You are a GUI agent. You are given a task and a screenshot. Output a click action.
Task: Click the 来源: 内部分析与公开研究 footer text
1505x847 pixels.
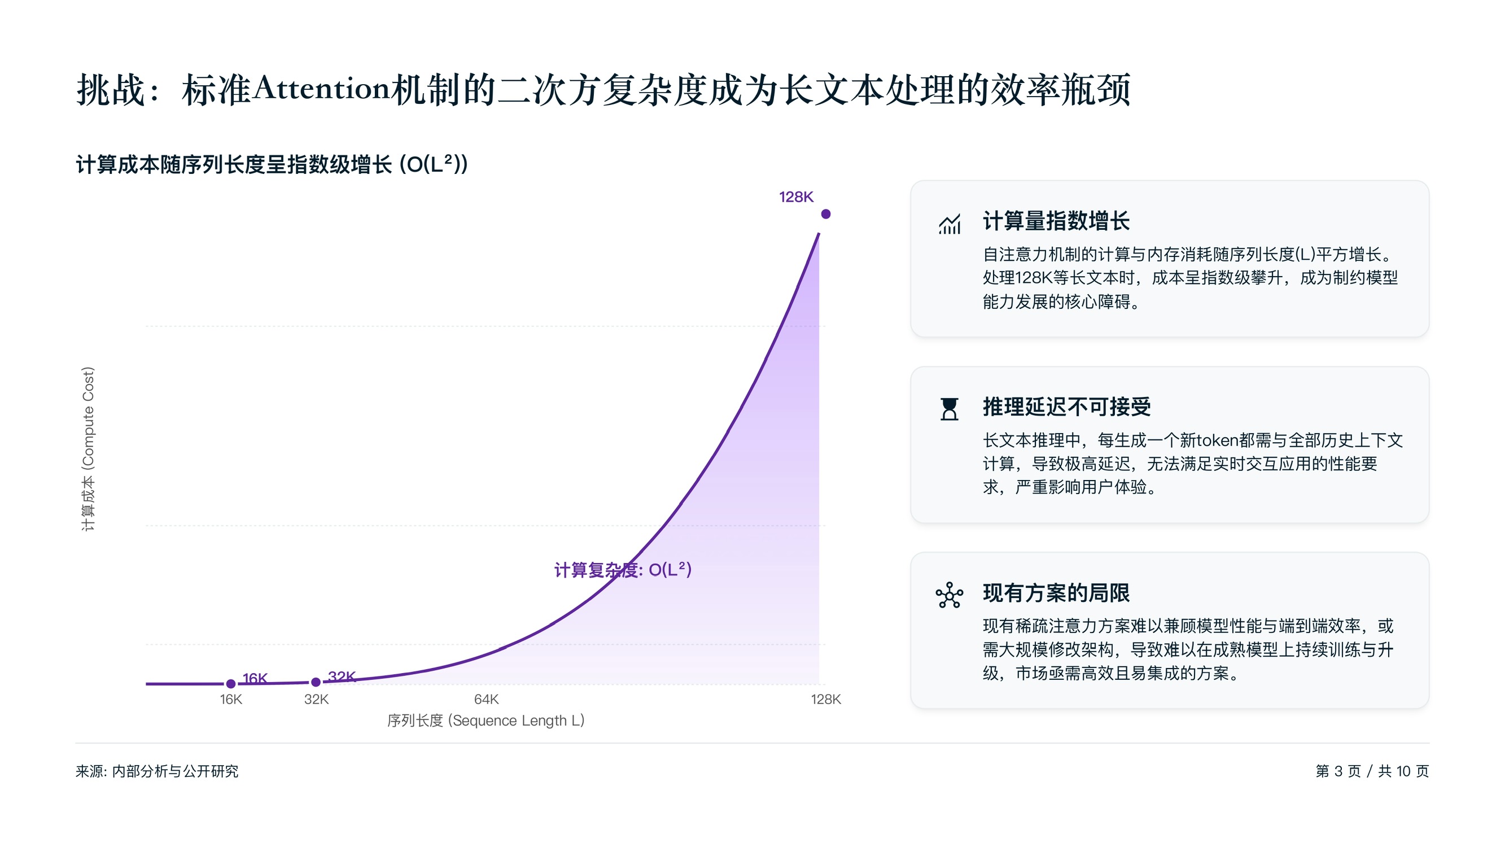click(156, 771)
